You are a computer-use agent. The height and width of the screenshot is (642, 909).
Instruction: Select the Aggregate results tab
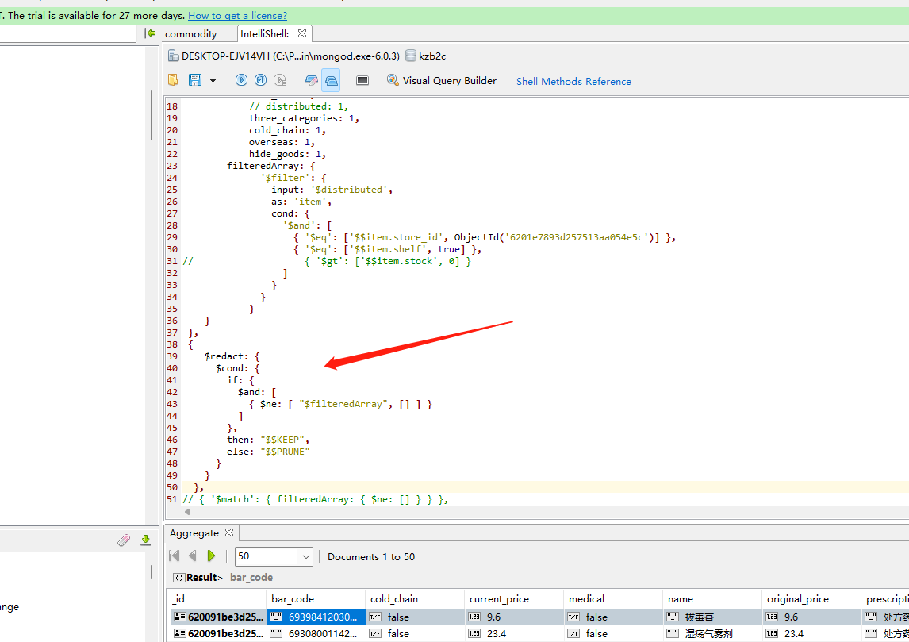pos(194,533)
